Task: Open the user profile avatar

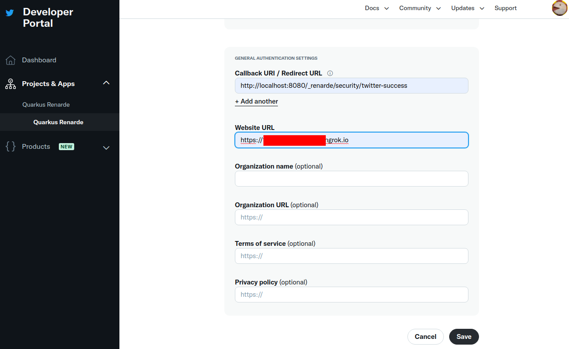Action: point(559,8)
